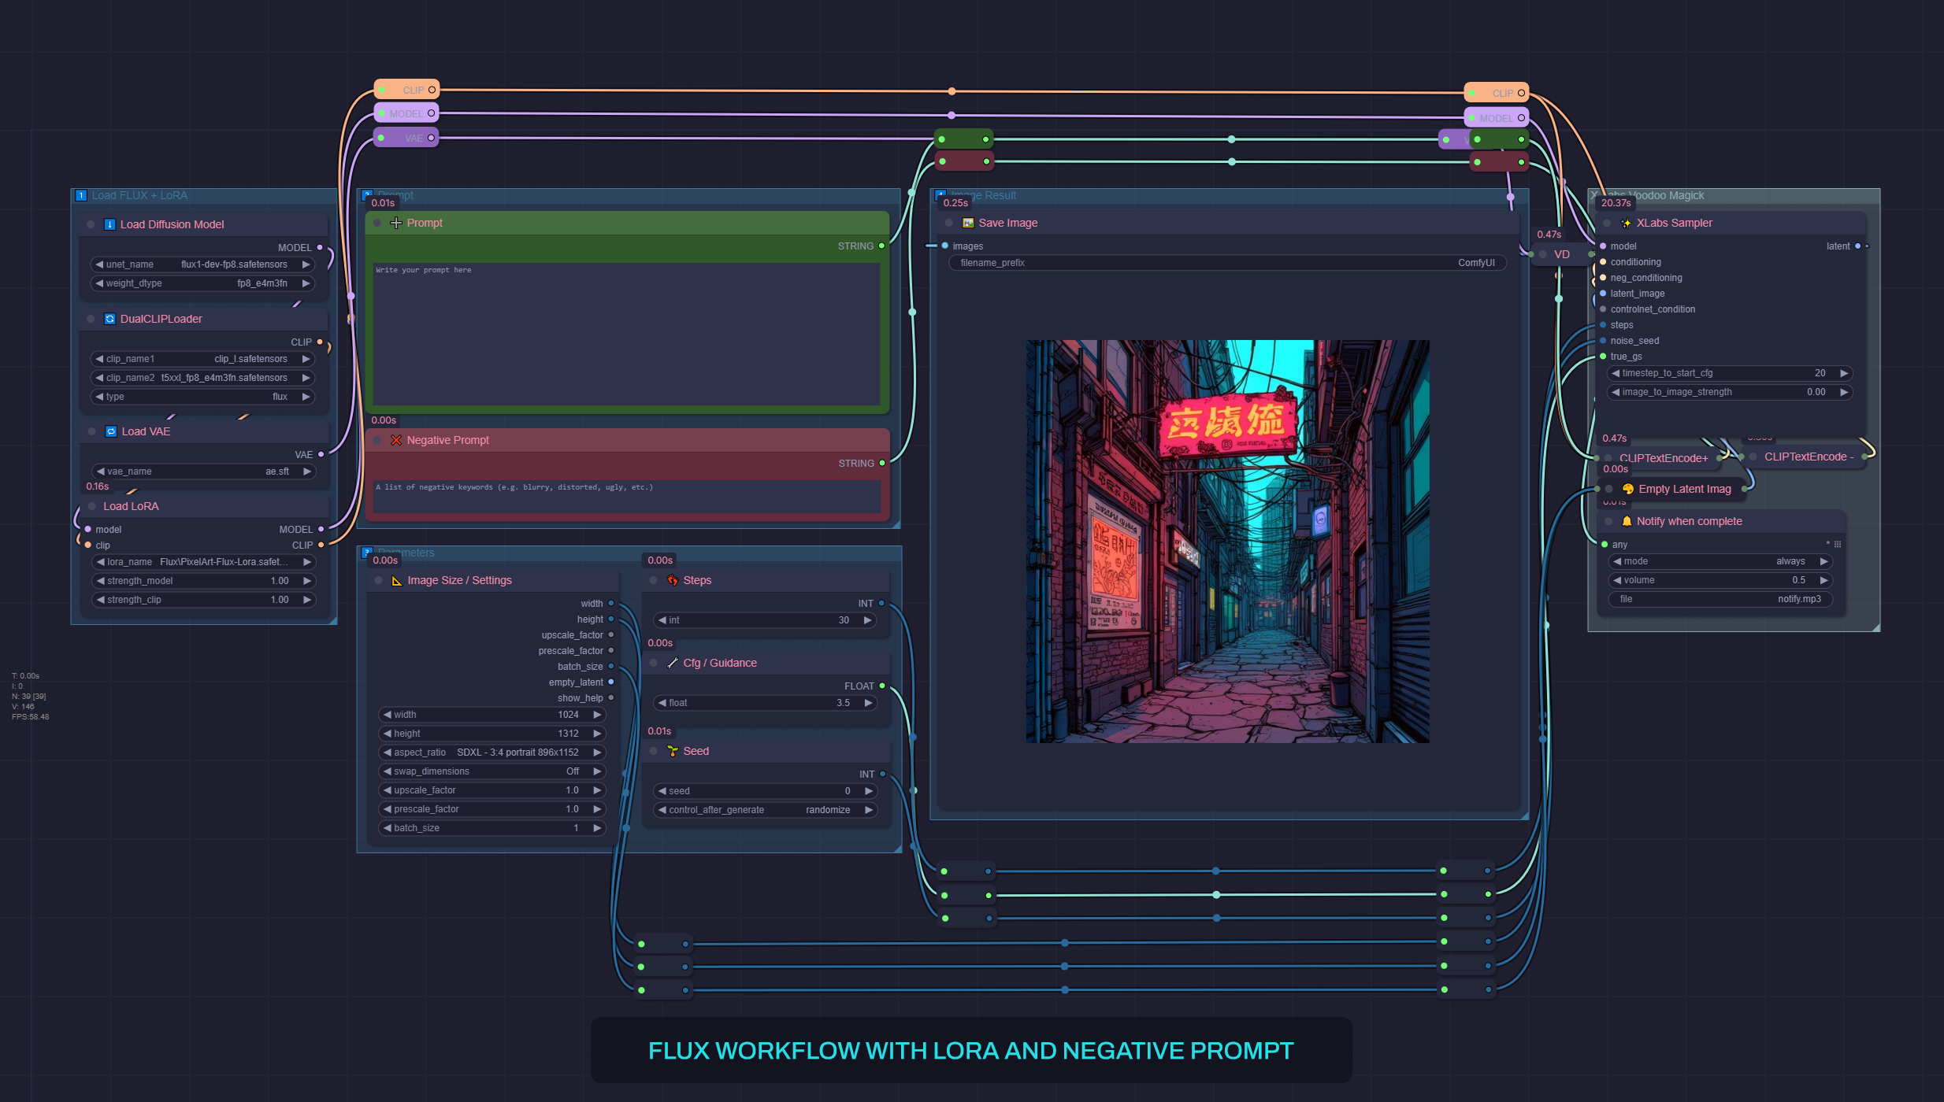Click the XLabs Sampler sparkle icon
The height and width of the screenshot is (1102, 1944).
[1626, 223]
